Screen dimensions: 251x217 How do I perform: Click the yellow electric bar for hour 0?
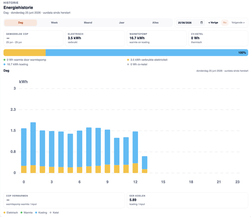(24, 169)
